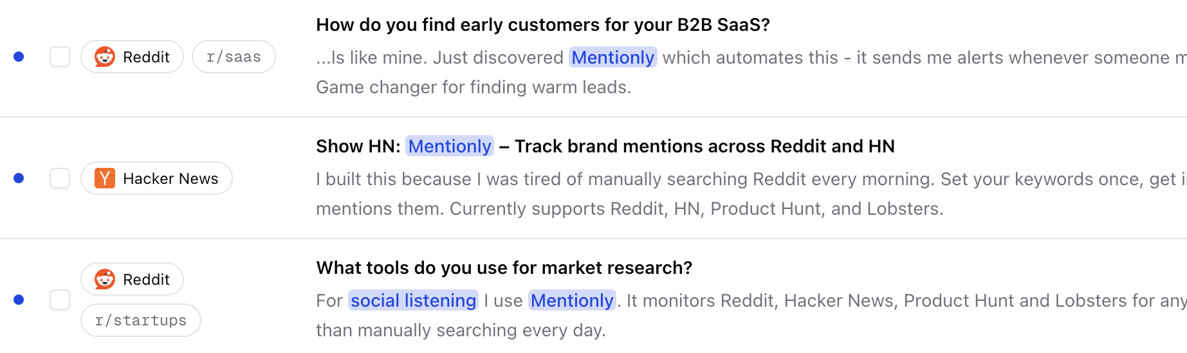Screen dimensions: 1187x353
Task: Click the highlighted "social listening" keyword
Action: [413, 300]
